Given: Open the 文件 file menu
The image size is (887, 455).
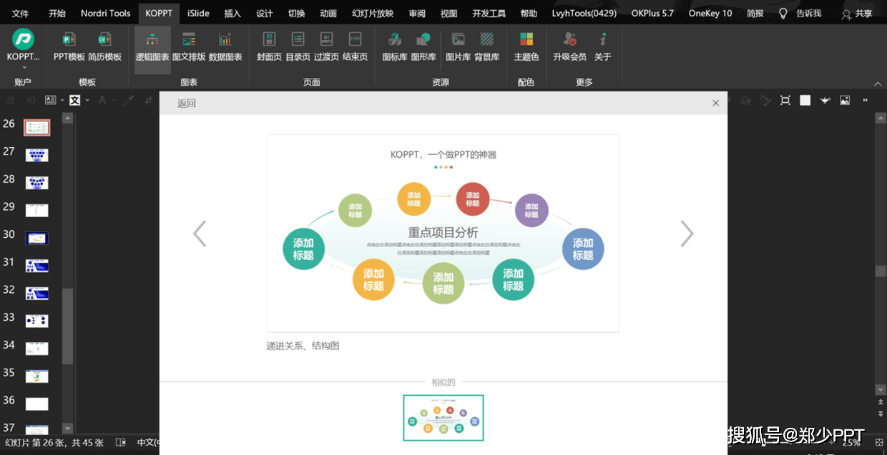Looking at the screenshot, I should [20, 13].
